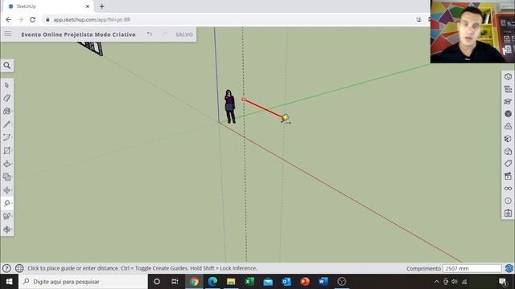This screenshot has height=289, width=515.
Task: Click the model title Evento Online Projetista
Action: (x=78, y=35)
